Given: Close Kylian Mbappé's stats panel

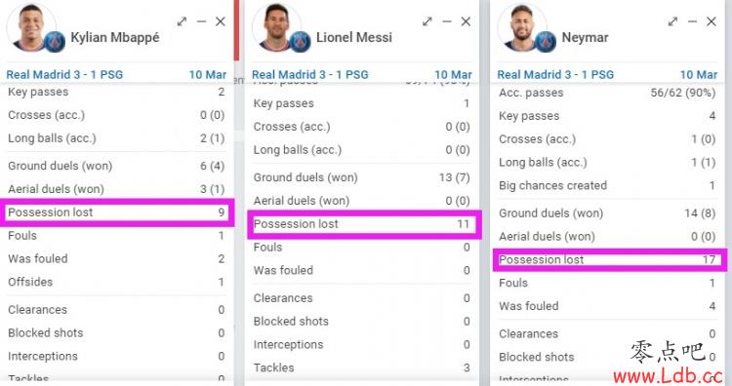Looking at the screenshot, I should click(x=221, y=21).
